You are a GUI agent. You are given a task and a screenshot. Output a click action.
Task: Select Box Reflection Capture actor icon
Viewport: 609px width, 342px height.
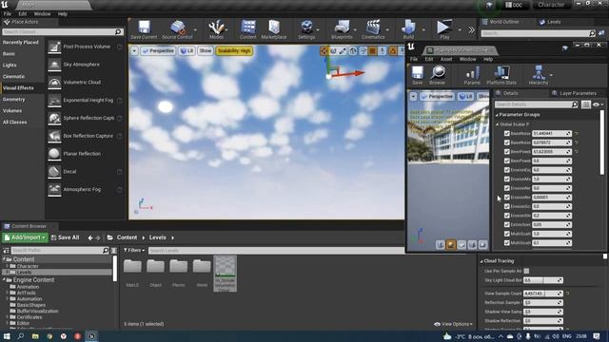[x=54, y=136]
